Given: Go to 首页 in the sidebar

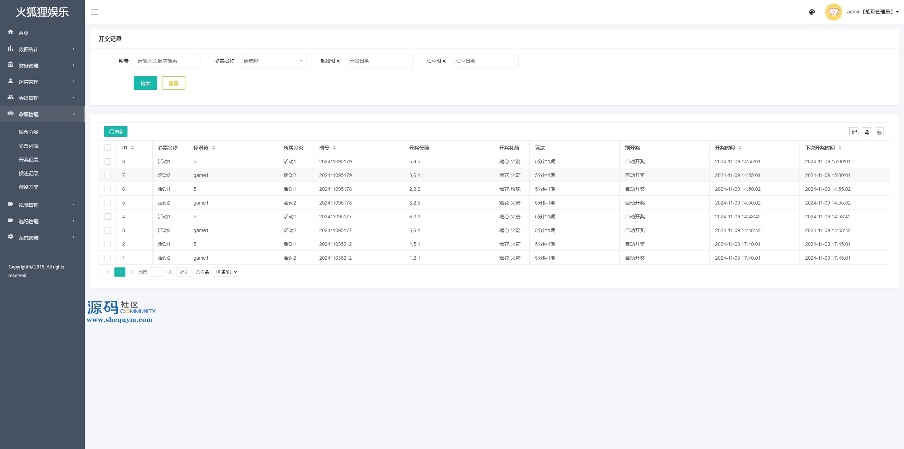Looking at the screenshot, I should tap(24, 33).
